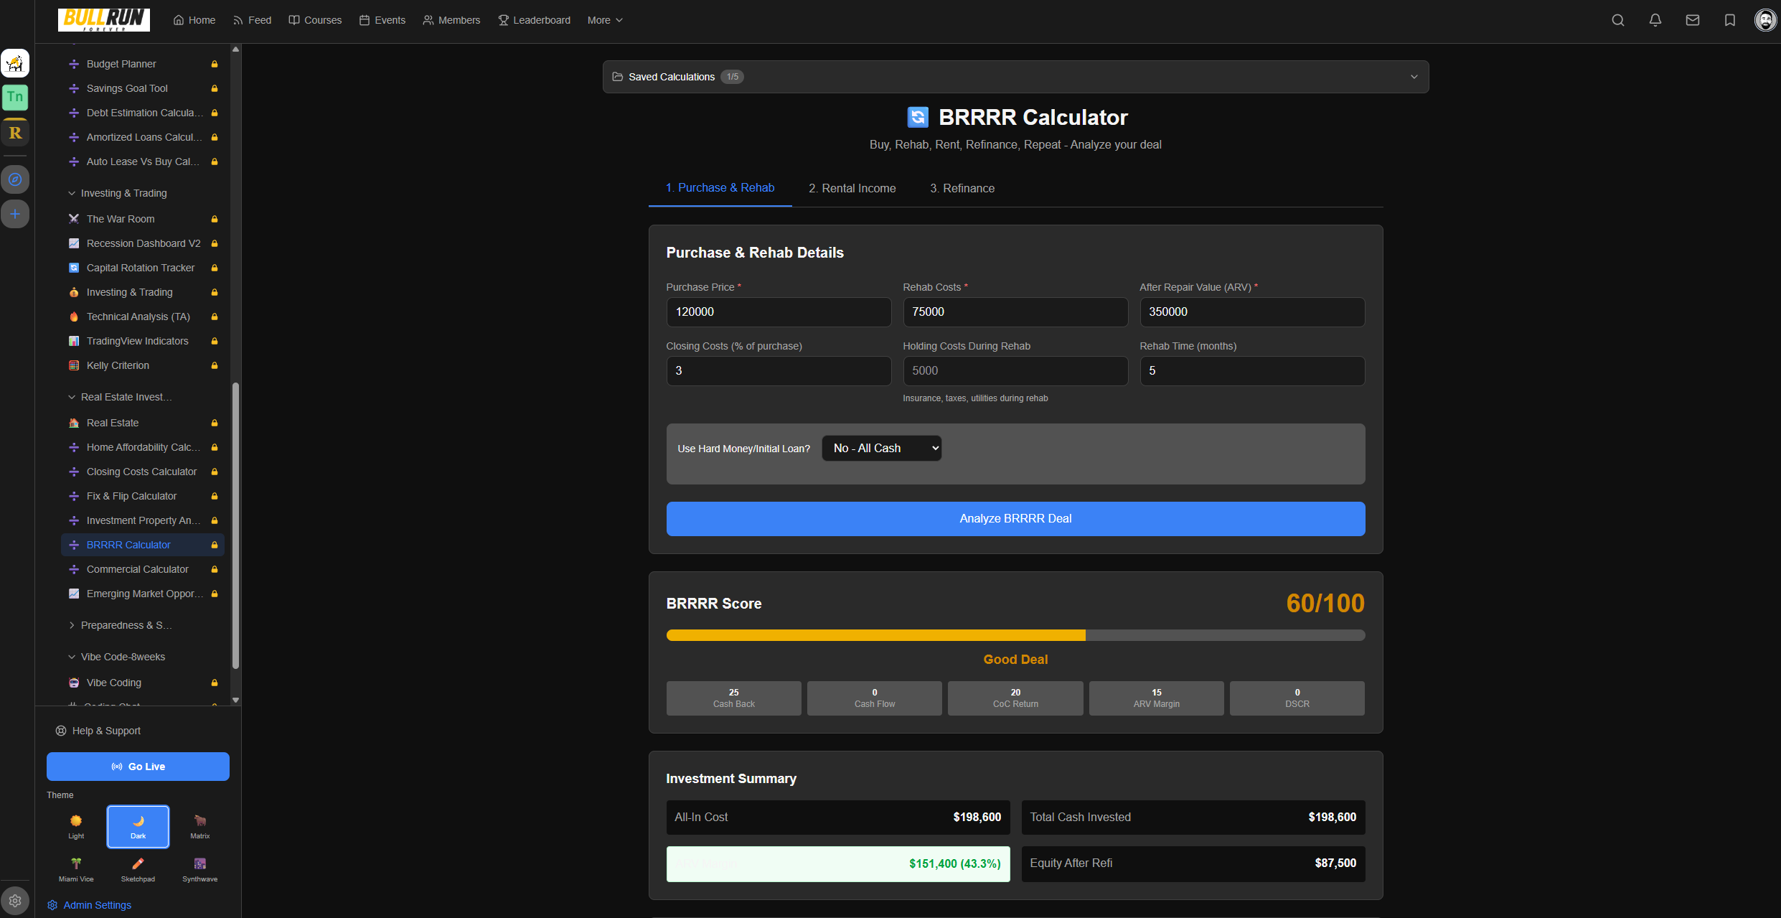Activate the Synthwave theme
This screenshot has height=918, width=1781.
tap(199, 868)
